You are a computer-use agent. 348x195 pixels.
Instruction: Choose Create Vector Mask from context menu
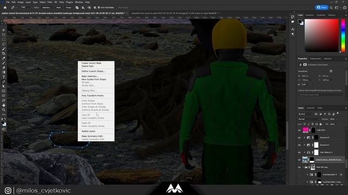point(91,63)
